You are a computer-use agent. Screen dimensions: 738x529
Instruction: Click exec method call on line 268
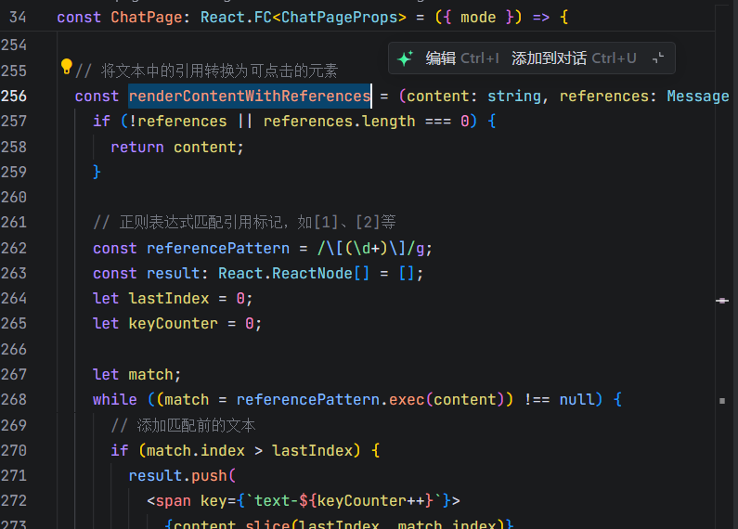point(407,400)
